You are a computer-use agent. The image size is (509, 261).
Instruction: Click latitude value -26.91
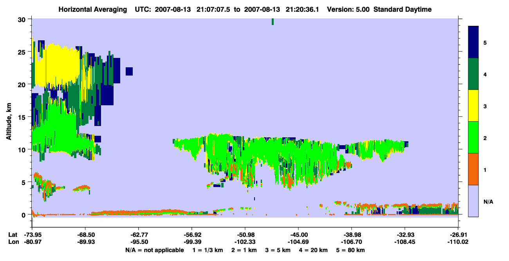458,234
